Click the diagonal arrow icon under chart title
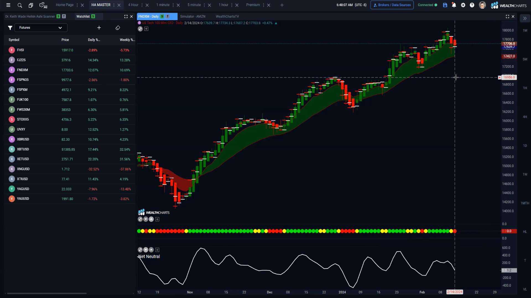This screenshot has width=531, height=298. [x=140, y=29]
